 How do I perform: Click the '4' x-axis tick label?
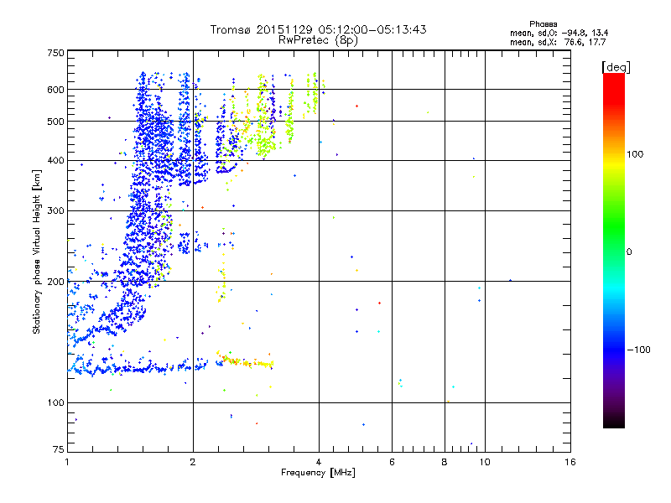coord(319,462)
